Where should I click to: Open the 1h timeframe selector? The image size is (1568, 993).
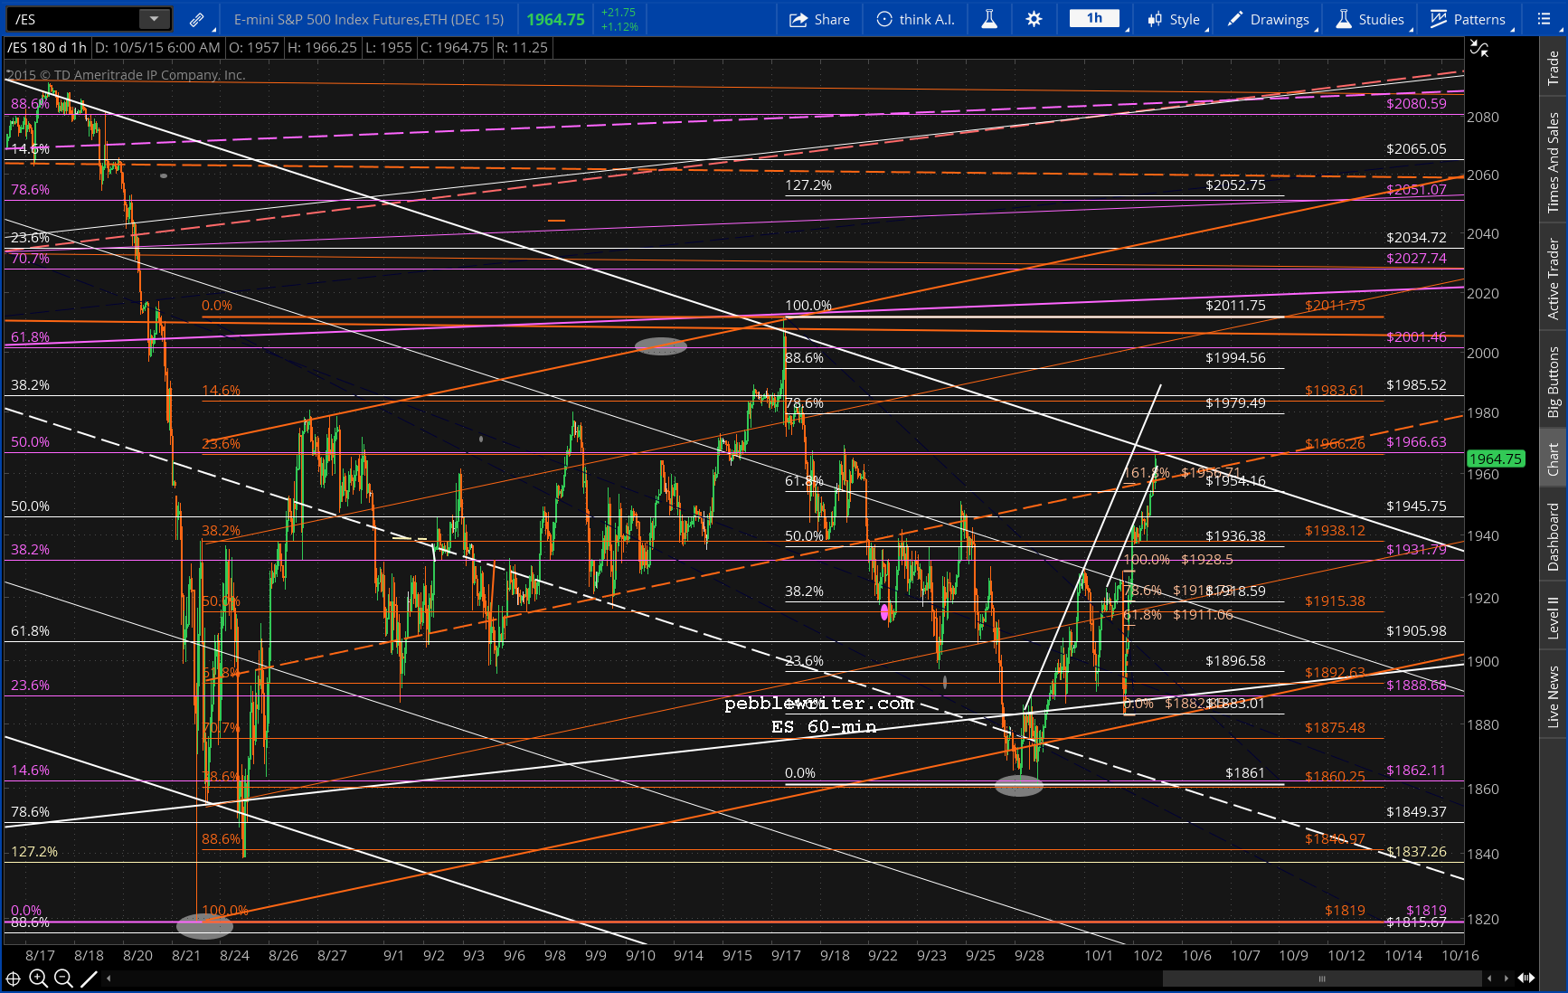click(x=1094, y=19)
